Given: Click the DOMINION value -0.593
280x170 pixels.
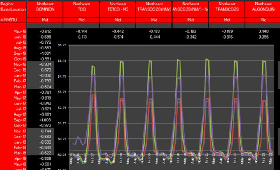Looking at the screenshot, I should pos(45,142).
